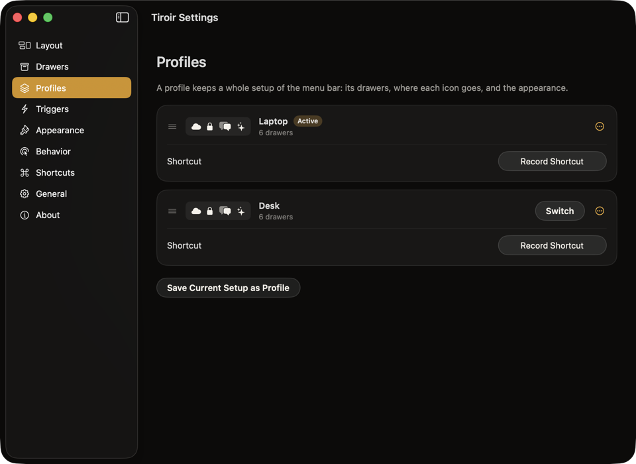Open the Laptop profile more options menu
The image size is (636, 464).
(x=600, y=127)
